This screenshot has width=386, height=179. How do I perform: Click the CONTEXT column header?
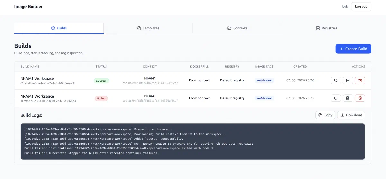click(150, 67)
